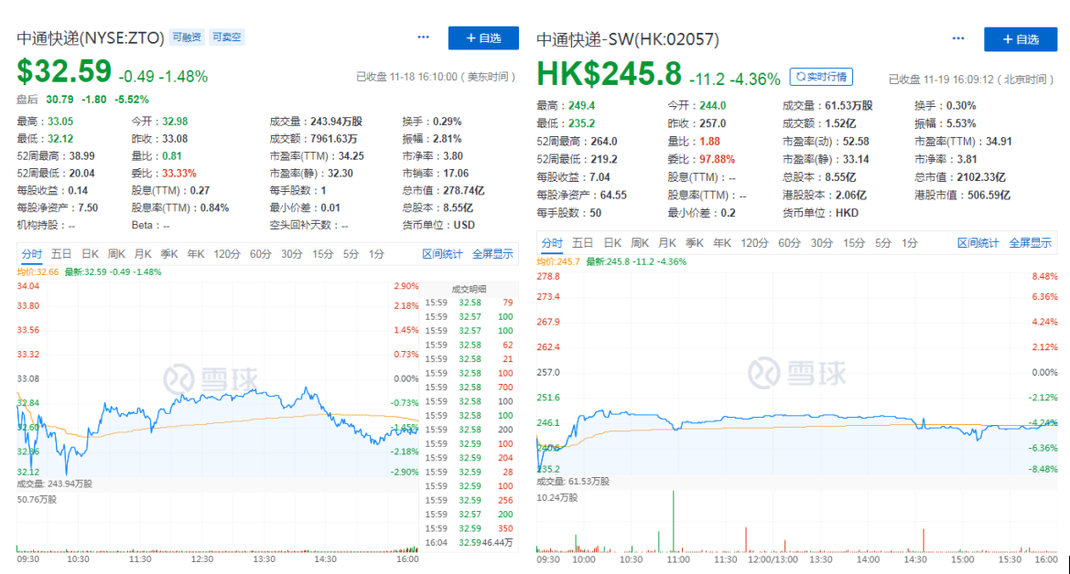Select 5分 tab in NYSE chart
This screenshot has width=1070, height=574.
(x=351, y=253)
